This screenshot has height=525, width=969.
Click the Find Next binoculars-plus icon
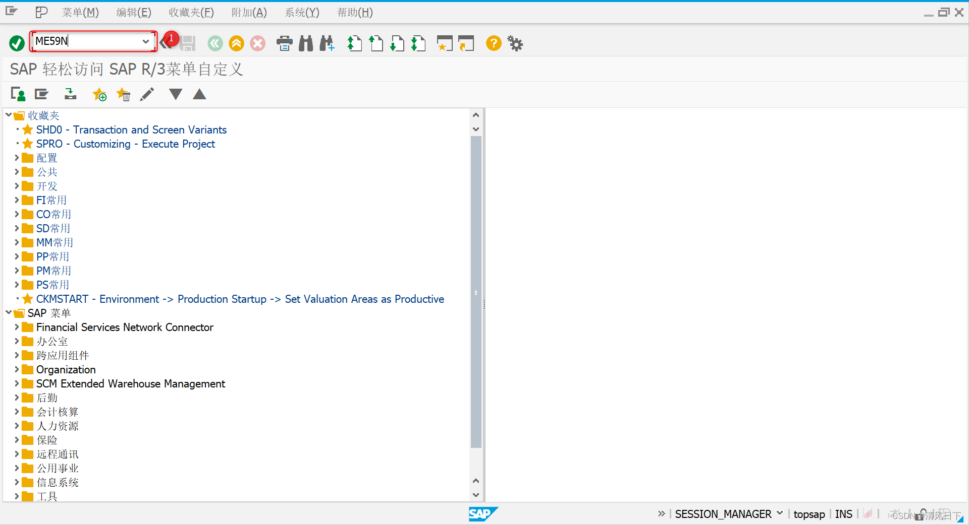[327, 43]
